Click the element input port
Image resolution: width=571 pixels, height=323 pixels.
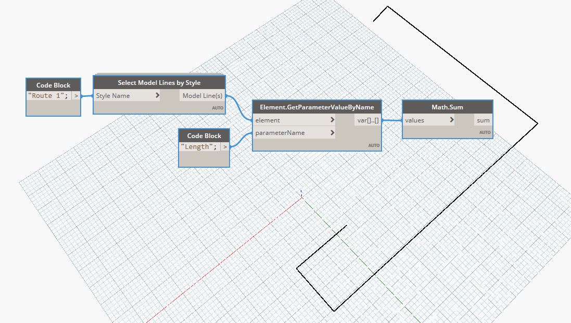point(294,120)
